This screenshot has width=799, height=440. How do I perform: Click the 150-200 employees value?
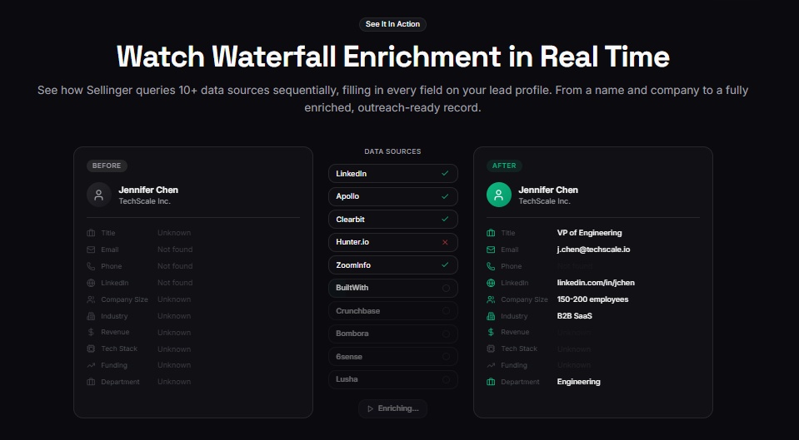click(592, 299)
